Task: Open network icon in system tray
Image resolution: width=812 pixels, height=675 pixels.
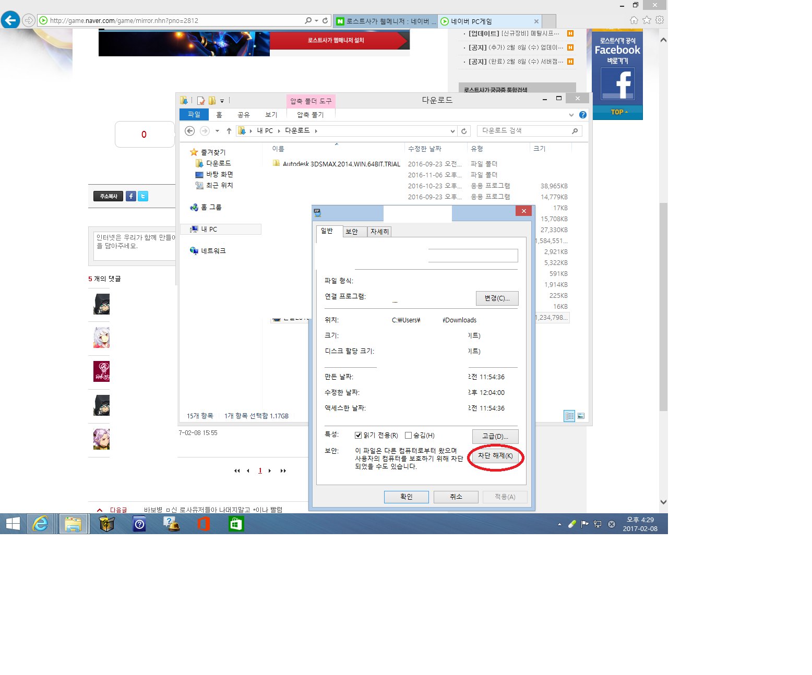Action: point(598,524)
